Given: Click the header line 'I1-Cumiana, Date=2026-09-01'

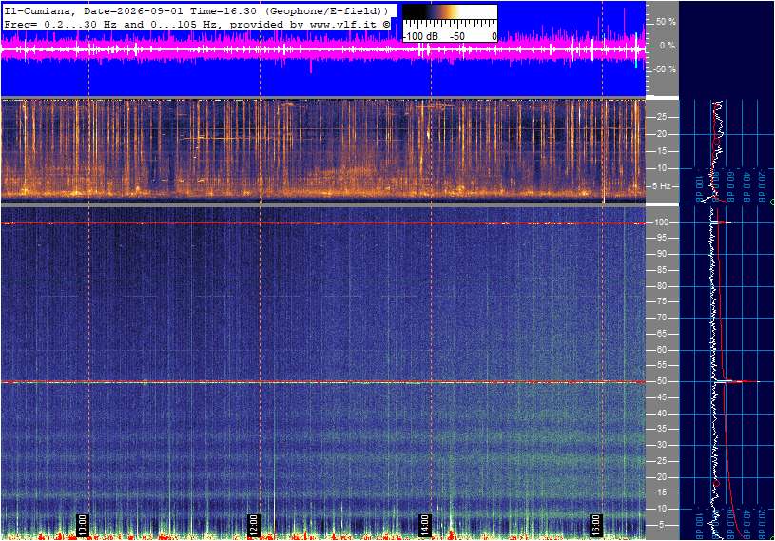Looking at the screenshot, I should tap(96, 10).
